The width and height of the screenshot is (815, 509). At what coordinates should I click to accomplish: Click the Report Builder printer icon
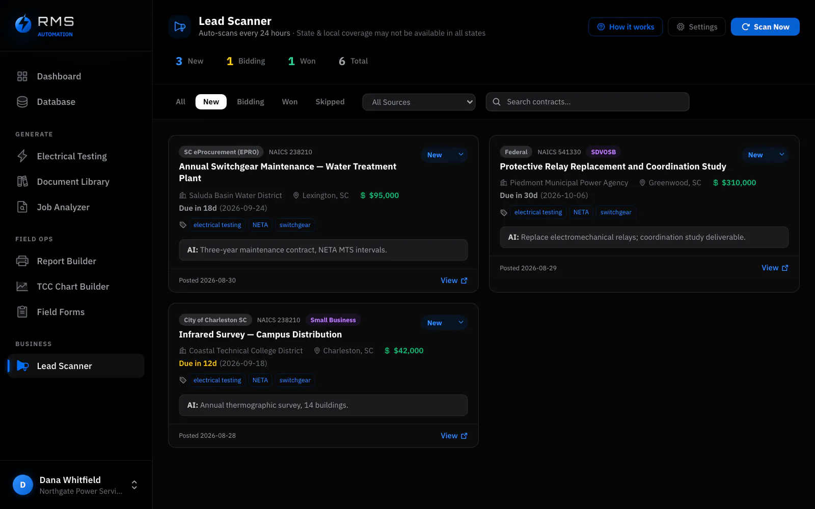click(x=22, y=261)
